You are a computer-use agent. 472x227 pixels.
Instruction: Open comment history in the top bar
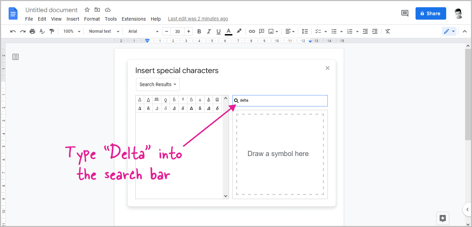(405, 13)
